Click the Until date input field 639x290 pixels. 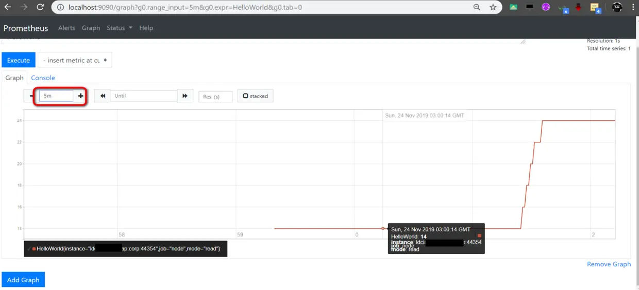click(144, 96)
